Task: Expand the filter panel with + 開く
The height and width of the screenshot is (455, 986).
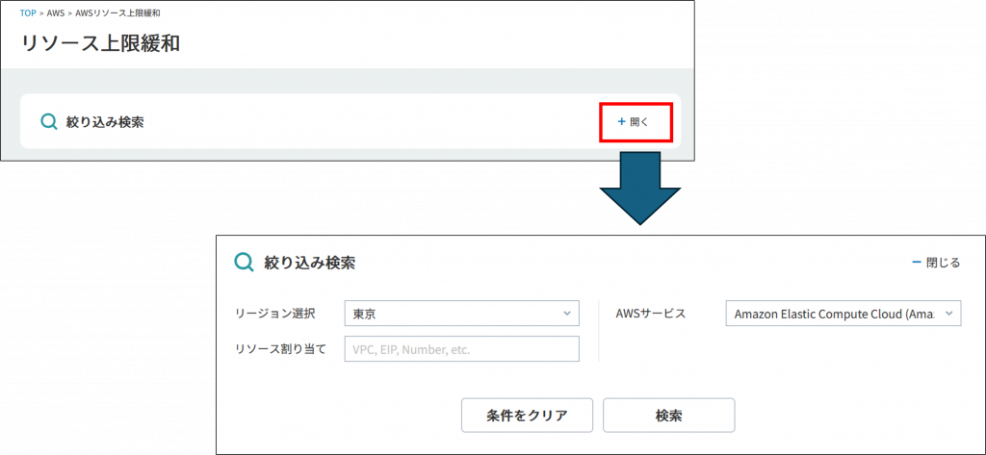Action: click(634, 122)
